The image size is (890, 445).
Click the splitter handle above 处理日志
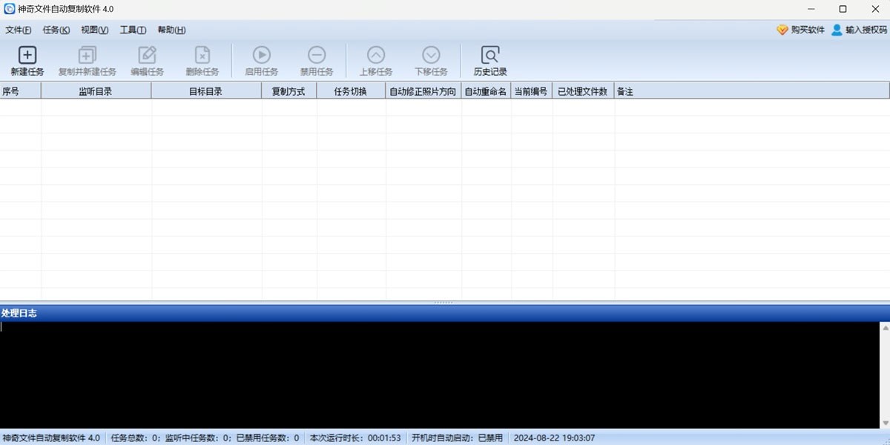(x=444, y=302)
